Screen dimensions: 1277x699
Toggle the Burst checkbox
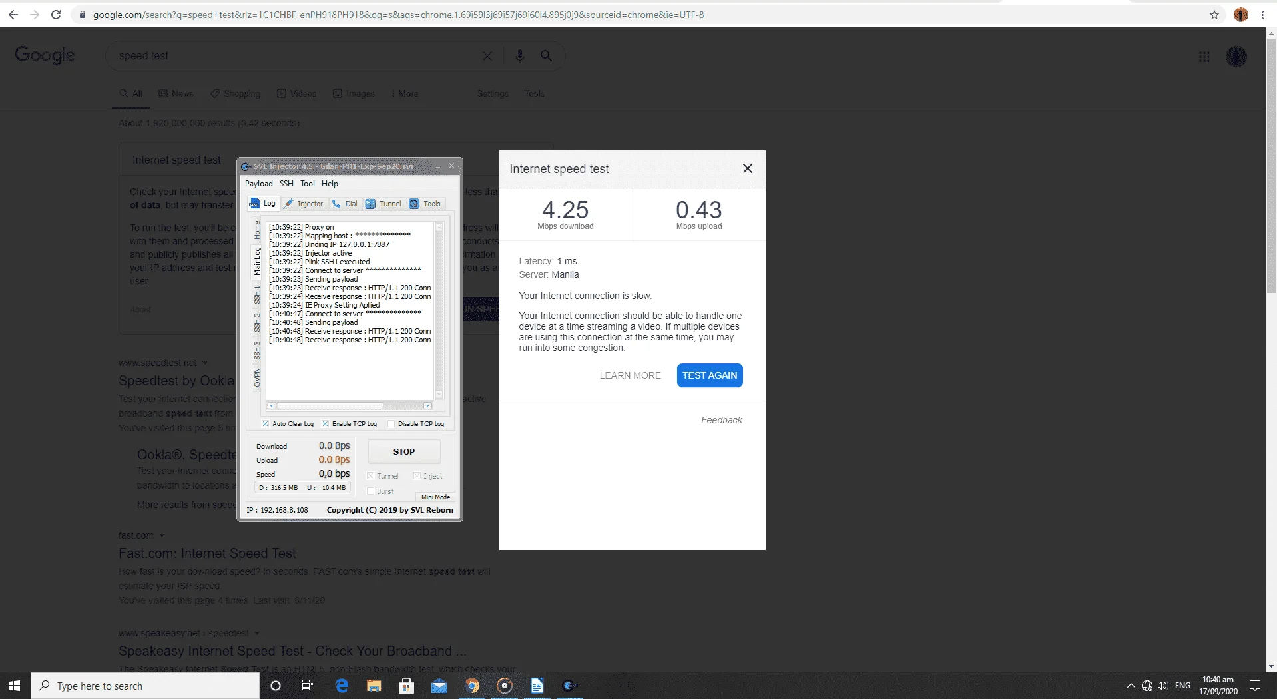point(371,491)
